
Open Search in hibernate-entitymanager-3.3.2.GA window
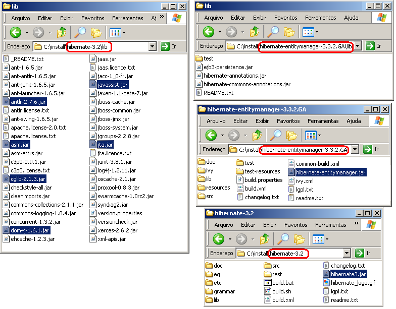276,135
